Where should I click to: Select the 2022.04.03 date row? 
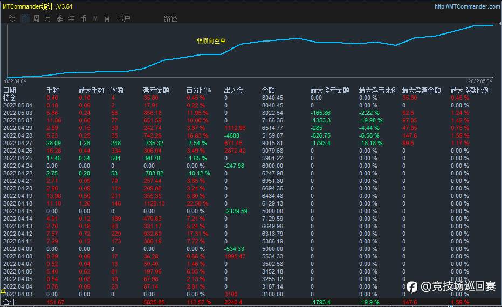coord(18,294)
